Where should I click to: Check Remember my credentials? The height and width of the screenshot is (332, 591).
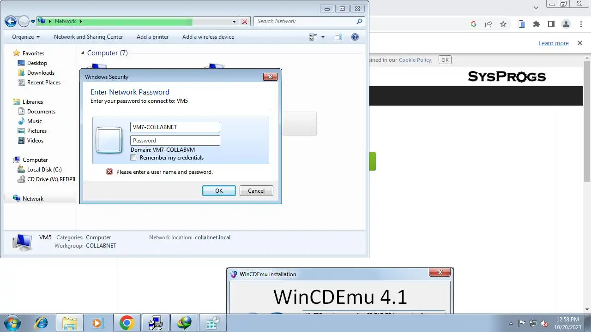[x=133, y=158]
